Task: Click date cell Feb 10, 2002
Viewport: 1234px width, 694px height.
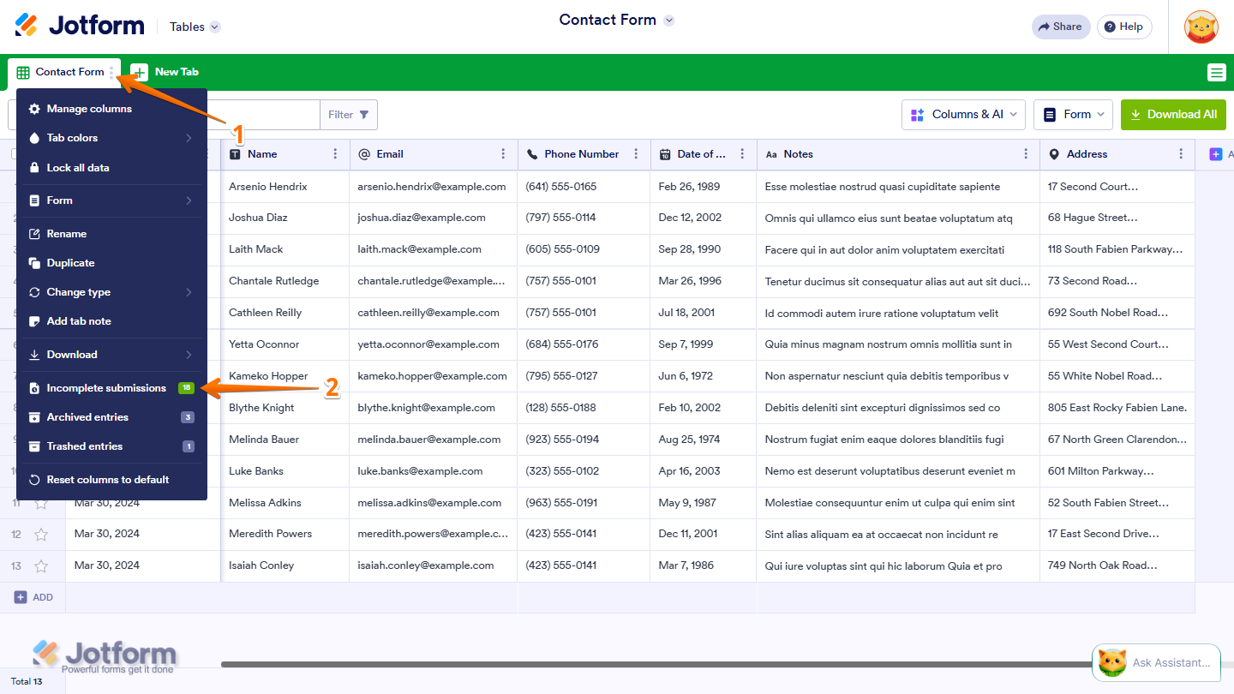Action: 704,408
